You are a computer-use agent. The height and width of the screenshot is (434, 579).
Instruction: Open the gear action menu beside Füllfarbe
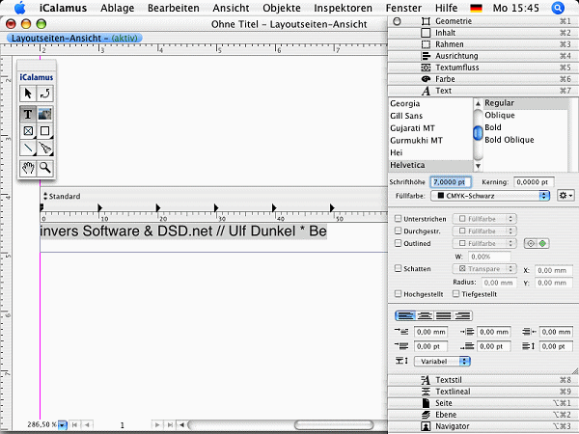pos(565,196)
